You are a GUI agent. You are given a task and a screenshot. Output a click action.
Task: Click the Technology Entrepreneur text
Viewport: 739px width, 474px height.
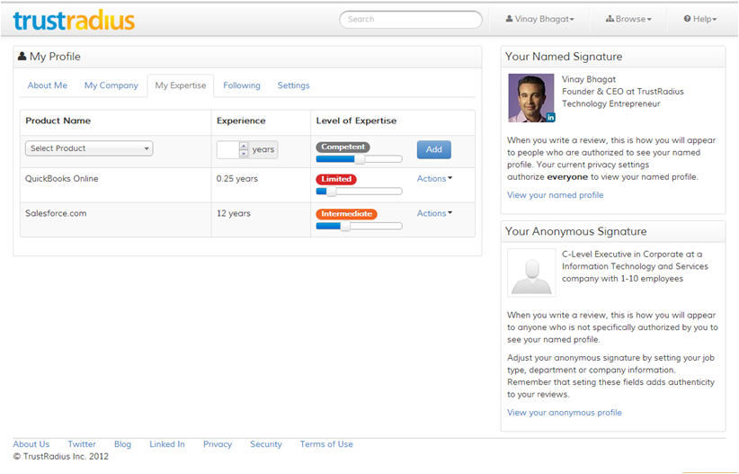pyautogui.click(x=610, y=103)
